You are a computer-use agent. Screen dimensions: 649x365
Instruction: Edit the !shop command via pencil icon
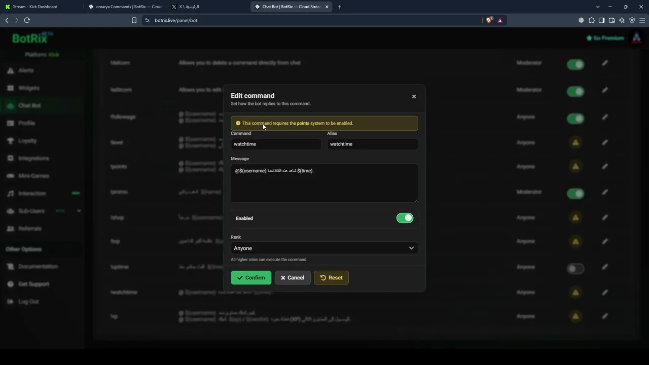click(605, 217)
